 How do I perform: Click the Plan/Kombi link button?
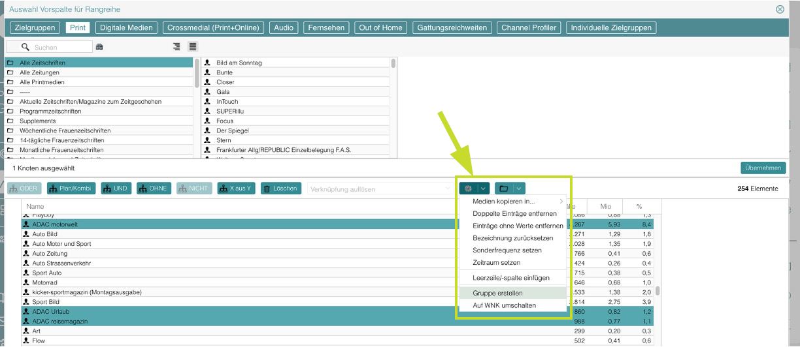[x=71, y=189]
